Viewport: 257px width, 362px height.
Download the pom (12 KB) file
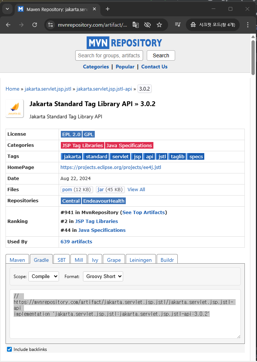(x=77, y=190)
